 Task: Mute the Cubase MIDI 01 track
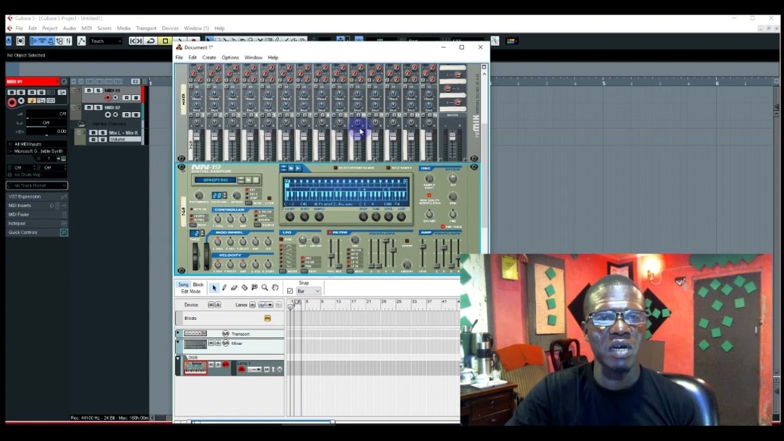point(89,91)
